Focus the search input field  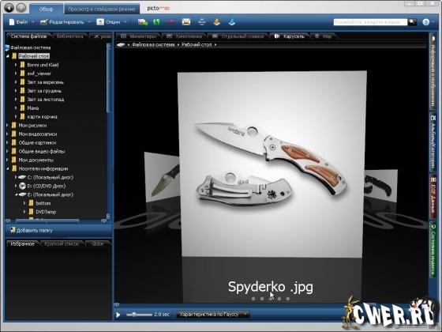[x=370, y=22]
